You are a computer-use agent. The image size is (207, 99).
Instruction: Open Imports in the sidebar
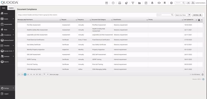(8, 62)
